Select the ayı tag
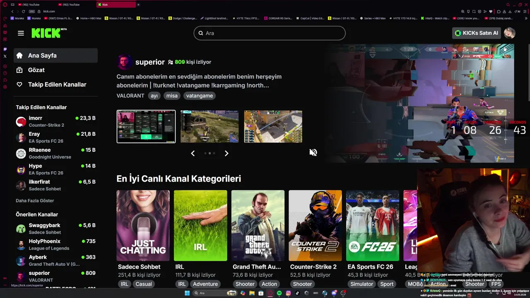The width and height of the screenshot is (530, 298). point(154,96)
